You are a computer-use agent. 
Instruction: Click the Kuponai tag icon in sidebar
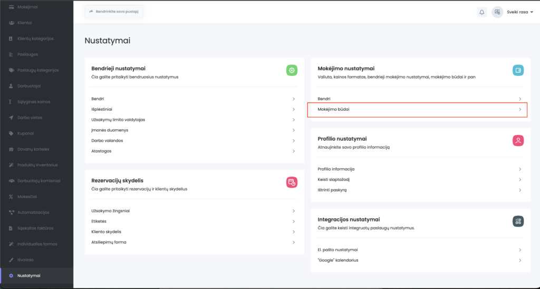pos(12,133)
